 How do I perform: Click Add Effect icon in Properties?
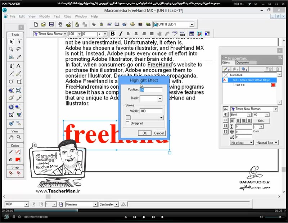coord(244,69)
